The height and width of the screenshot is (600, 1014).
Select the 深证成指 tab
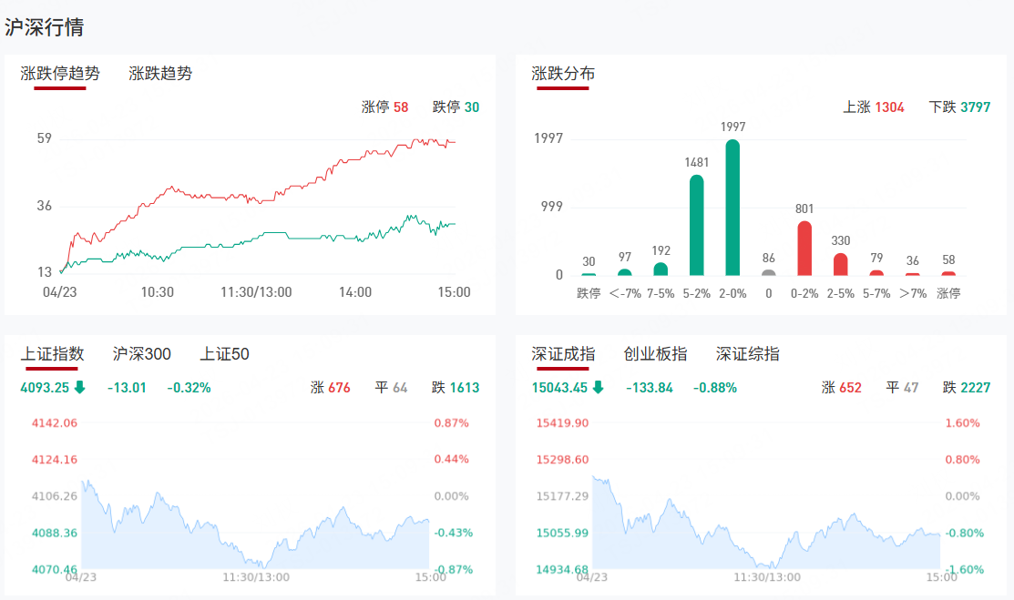point(563,354)
